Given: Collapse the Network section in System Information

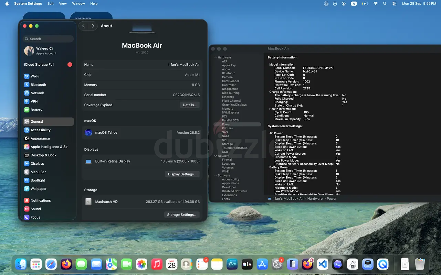Looking at the screenshot, I should (x=216, y=156).
